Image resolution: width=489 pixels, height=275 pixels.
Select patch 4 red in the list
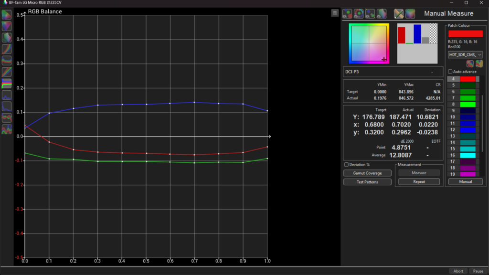(x=463, y=79)
